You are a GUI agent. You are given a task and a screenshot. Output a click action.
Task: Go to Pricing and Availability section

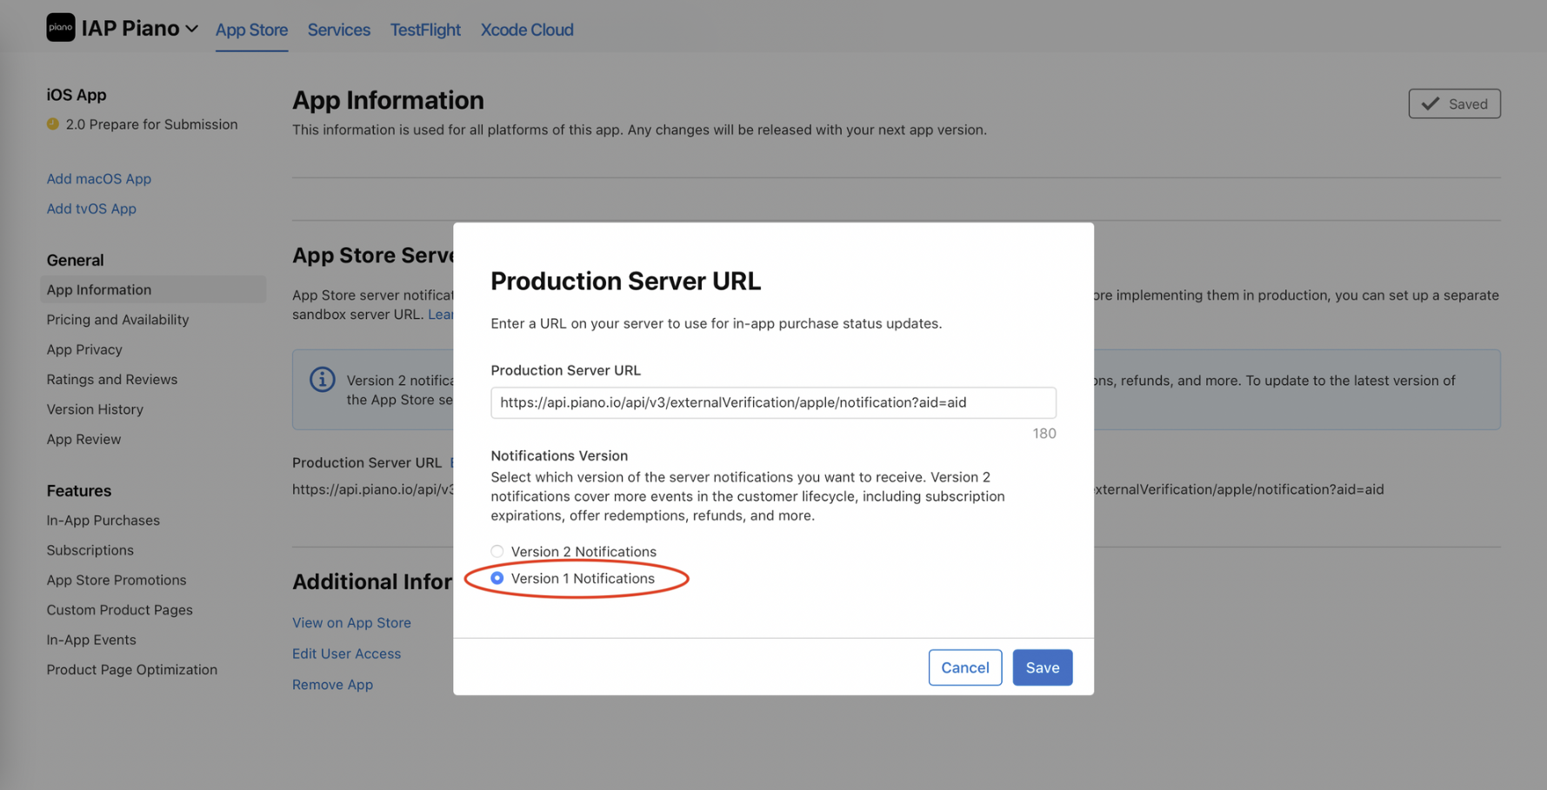117,319
